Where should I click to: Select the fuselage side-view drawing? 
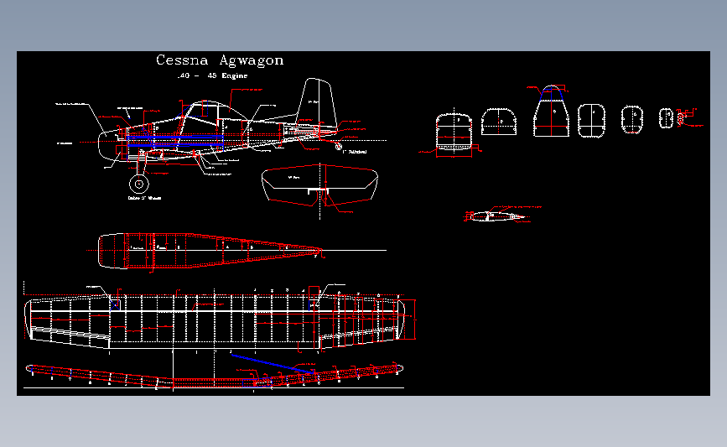click(218, 134)
